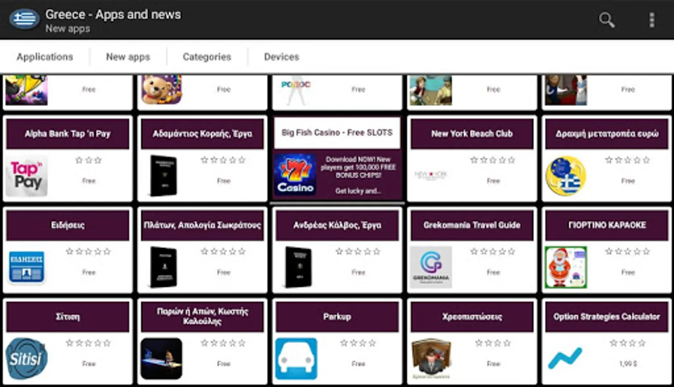Viewport: 674px width, 387px height.
Task: Tap the Χρεοπιστώσεις businessman book icon
Action: (x=431, y=359)
